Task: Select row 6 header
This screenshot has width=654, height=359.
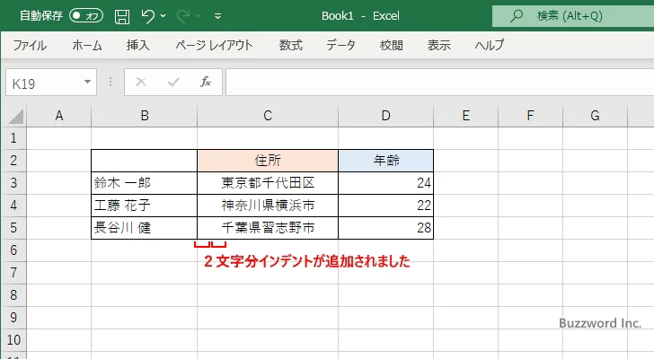Action: [13, 250]
